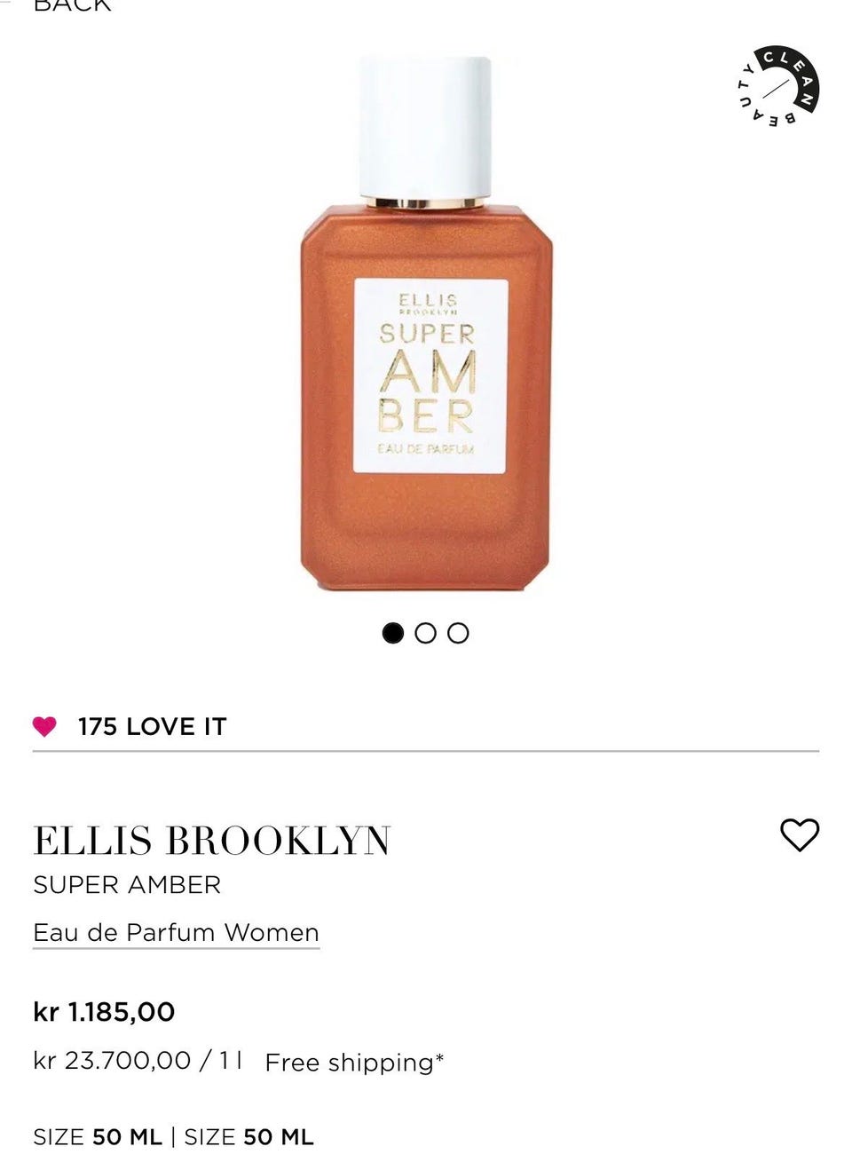Select the first filled carousel dot
This screenshot has width=852, height=1170.
coord(393,633)
